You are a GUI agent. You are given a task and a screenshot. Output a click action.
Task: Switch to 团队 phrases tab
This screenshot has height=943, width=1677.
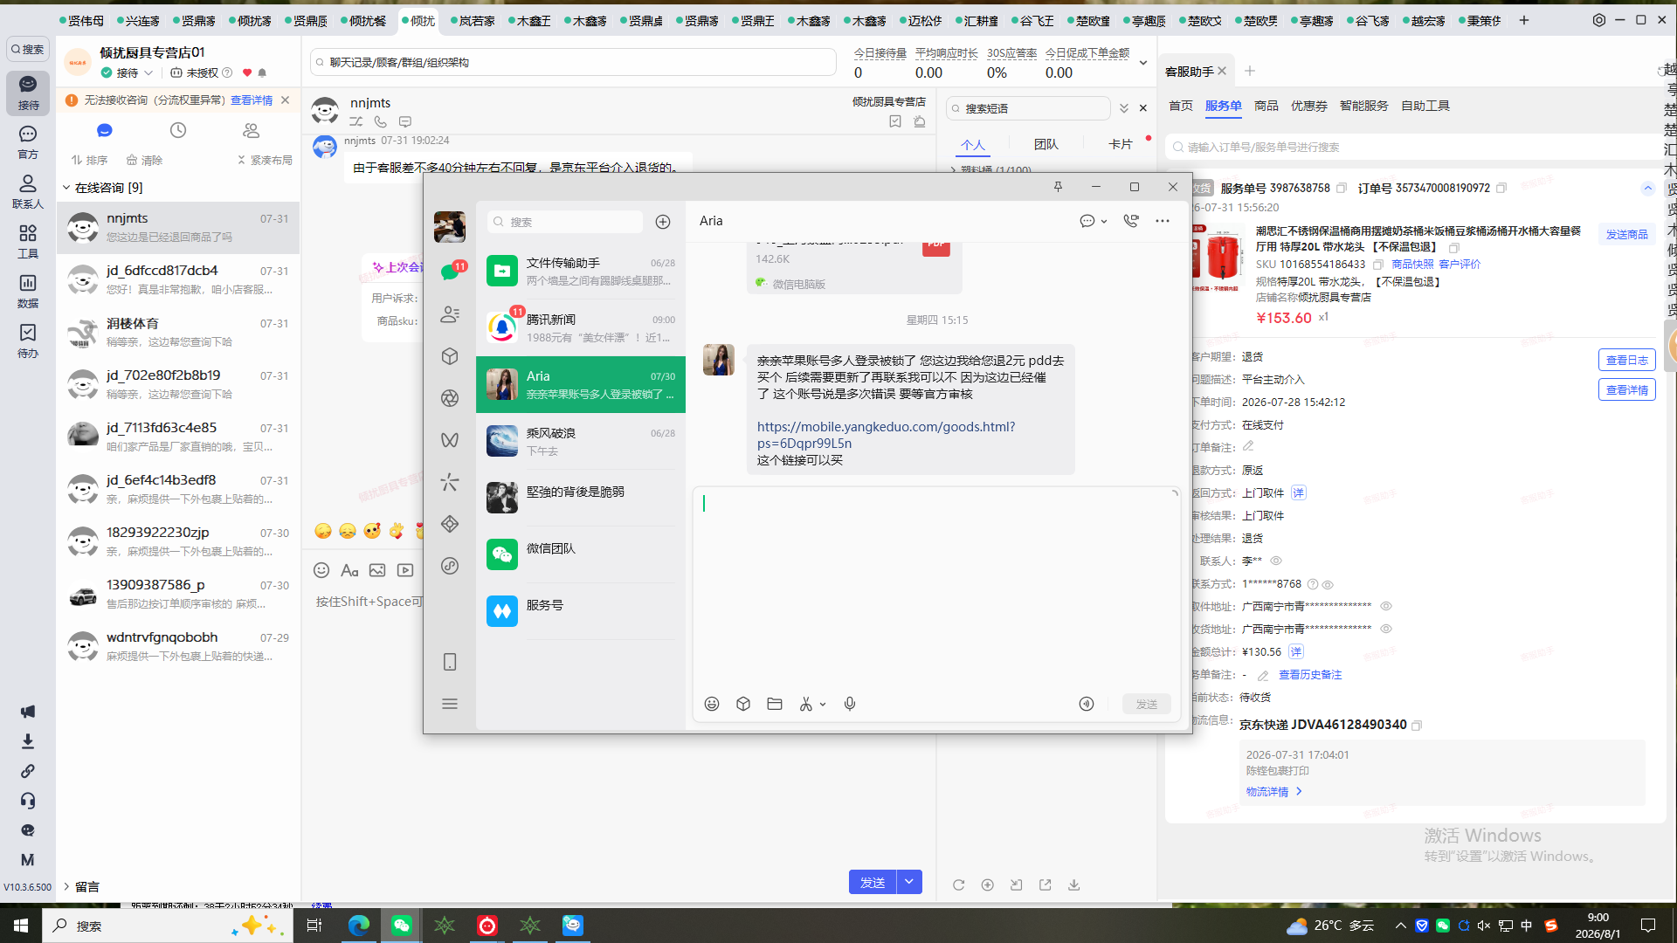click(x=1046, y=145)
